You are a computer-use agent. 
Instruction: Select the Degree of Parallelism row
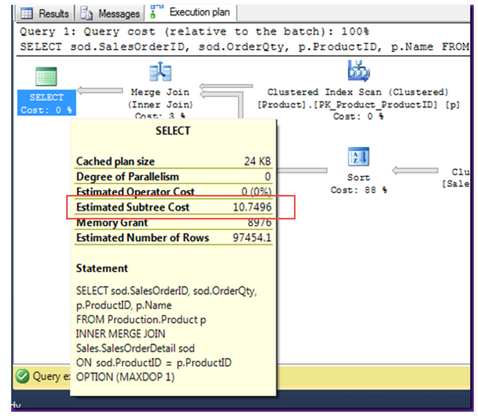click(x=173, y=177)
